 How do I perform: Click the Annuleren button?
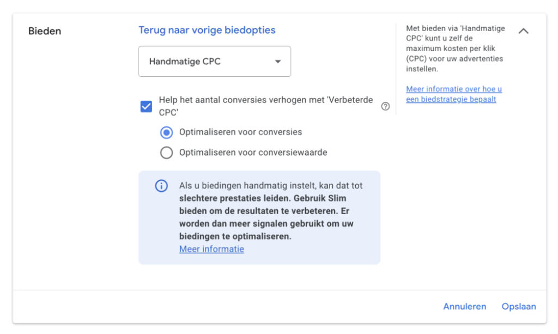(464, 306)
